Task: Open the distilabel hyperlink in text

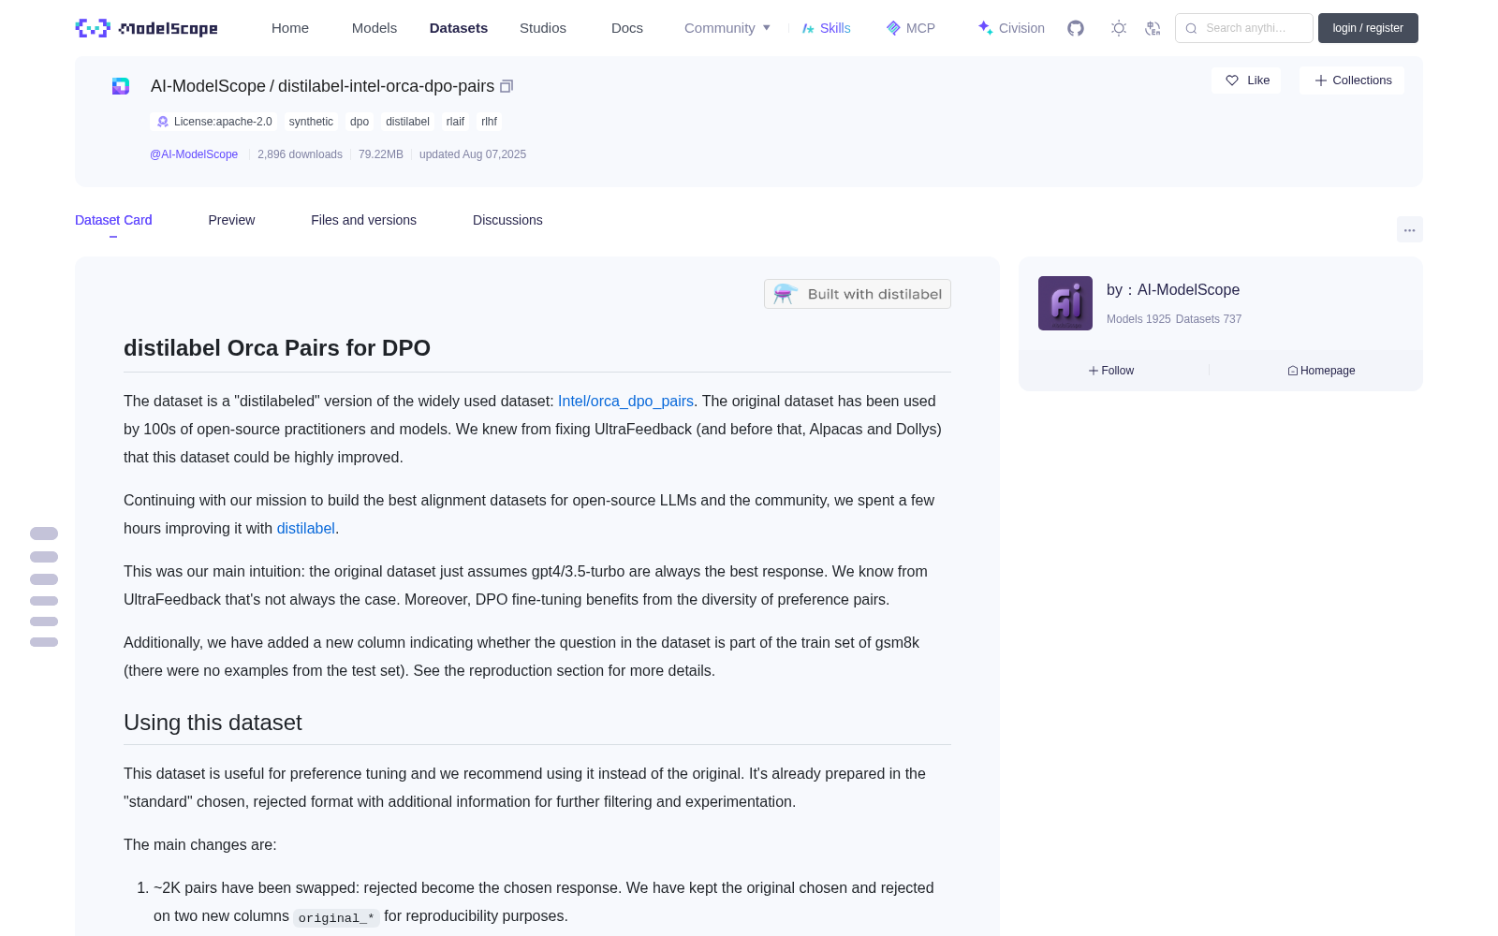Action: click(305, 528)
